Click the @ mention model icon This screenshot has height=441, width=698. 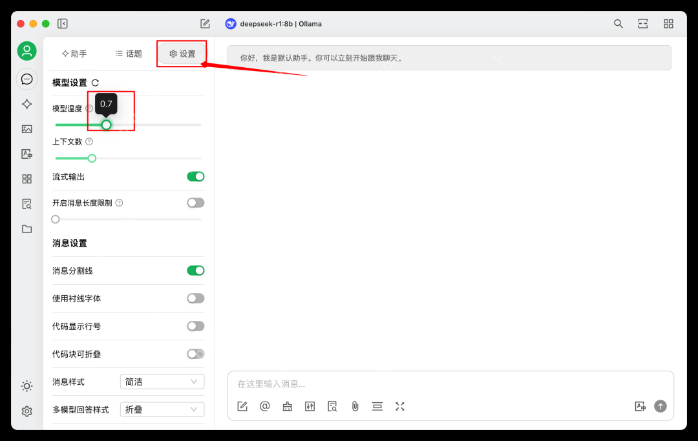(x=265, y=406)
